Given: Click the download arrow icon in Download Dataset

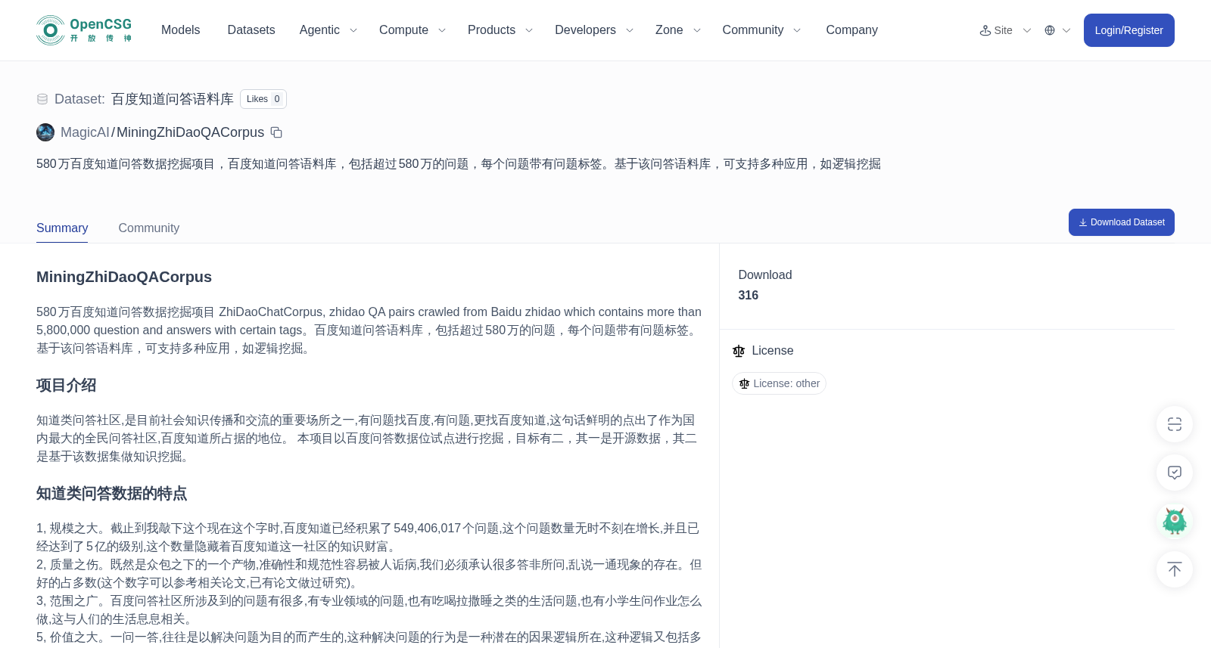Looking at the screenshot, I should tap(1083, 222).
